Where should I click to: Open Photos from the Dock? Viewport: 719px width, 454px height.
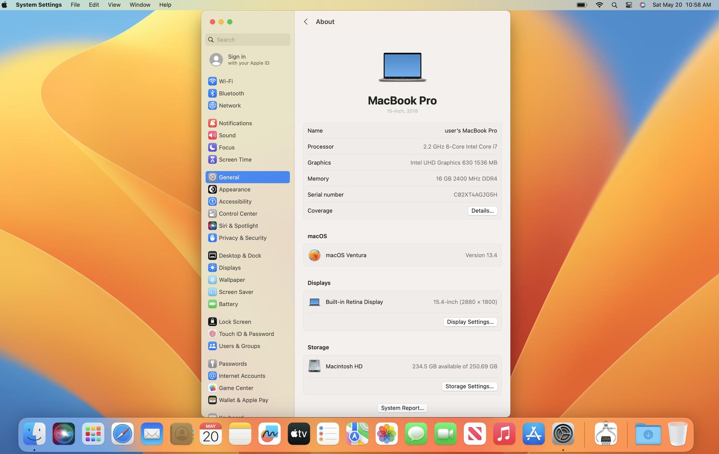pyautogui.click(x=387, y=434)
